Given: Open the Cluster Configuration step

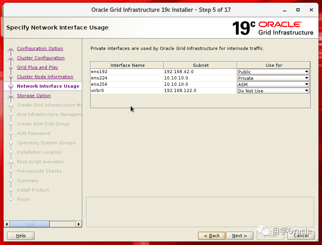Looking at the screenshot, I should tap(41, 58).
